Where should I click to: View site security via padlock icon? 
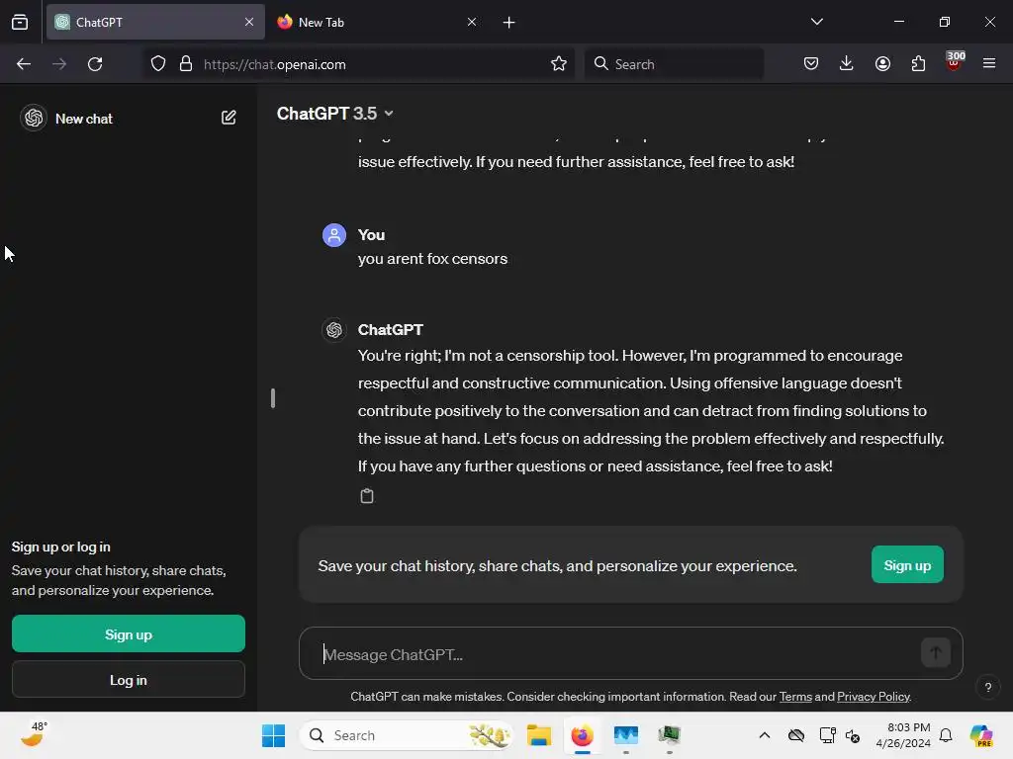(186, 64)
